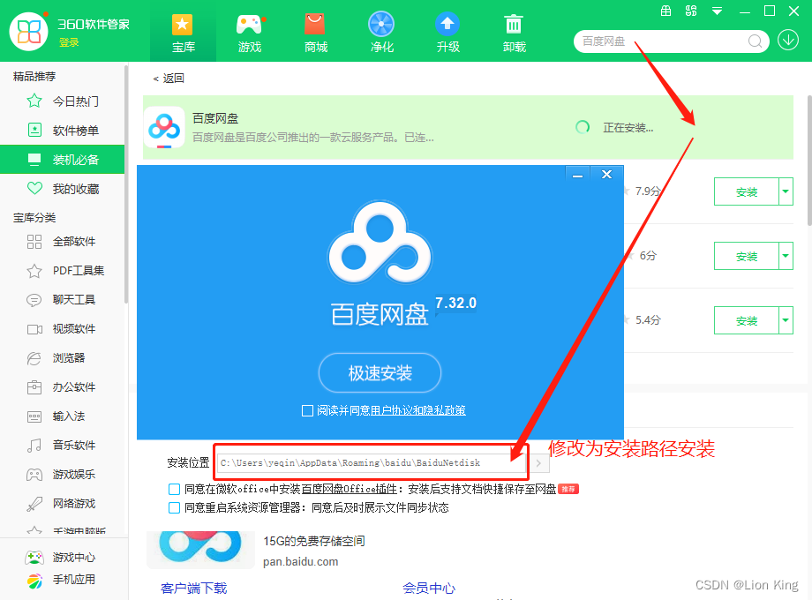The image size is (812, 600).
Task: Select 视频软件 category
Action: (62, 329)
